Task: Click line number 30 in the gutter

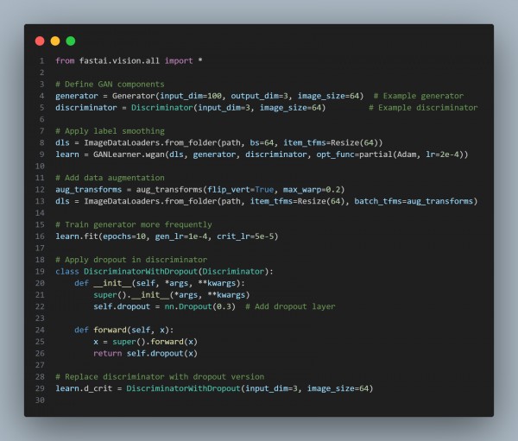Action: pos(40,400)
